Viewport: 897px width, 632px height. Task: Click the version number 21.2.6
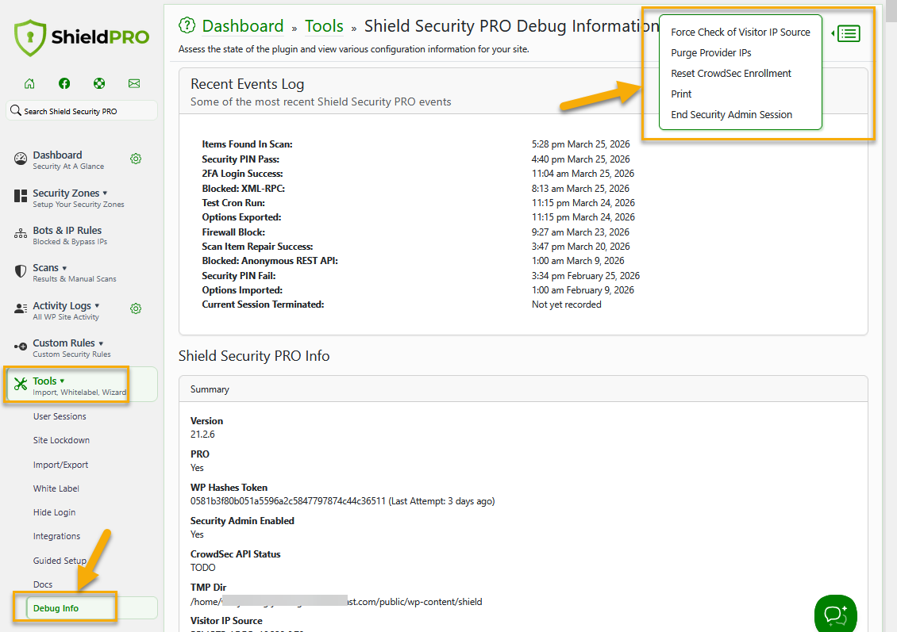(202, 435)
